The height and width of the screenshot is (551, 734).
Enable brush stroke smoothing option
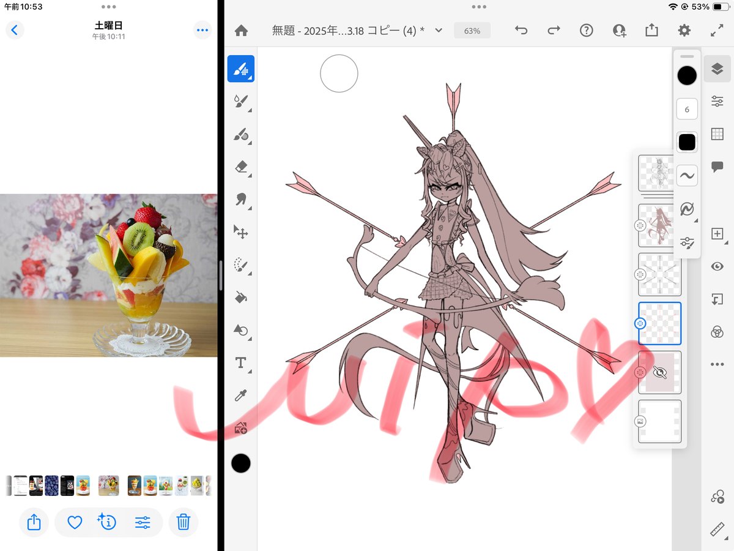pos(687,174)
